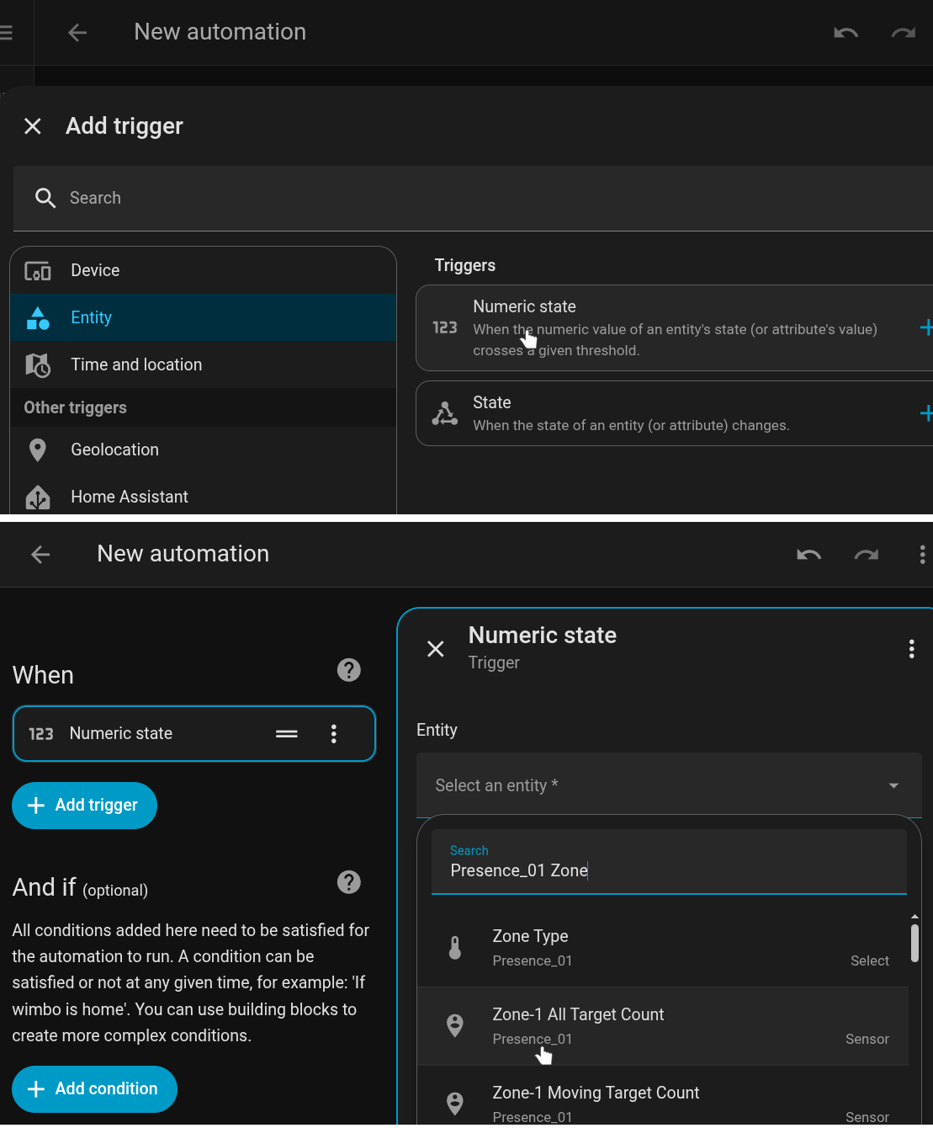Click drag handle on Numeric state row
Image resolution: width=933 pixels, height=1128 pixels.
pyautogui.click(x=286, y=734)
